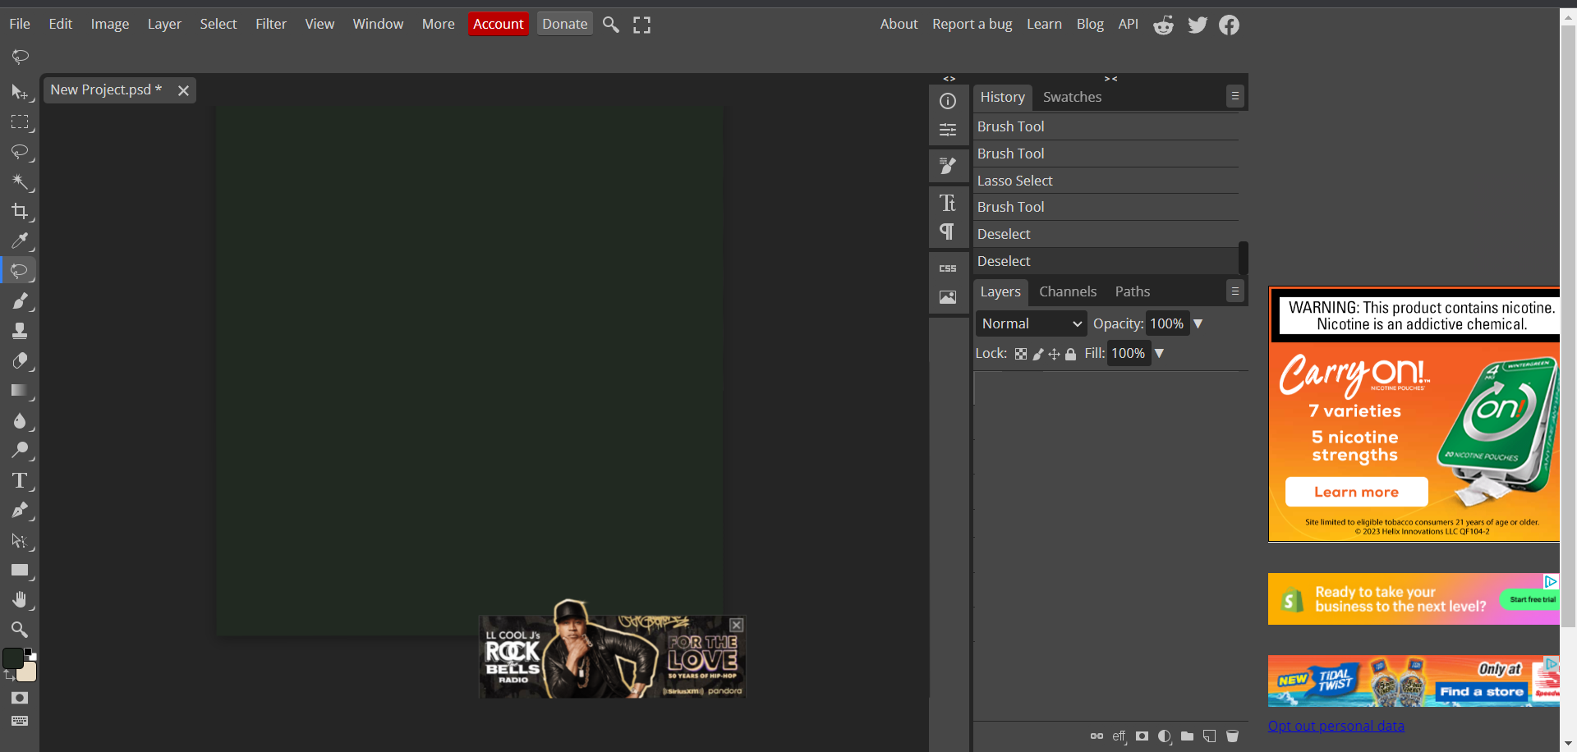This screenshot has height=752, width=1577.
Task: Open the layer mask icon at panel bottom
Action: (x=1143, y=736)
